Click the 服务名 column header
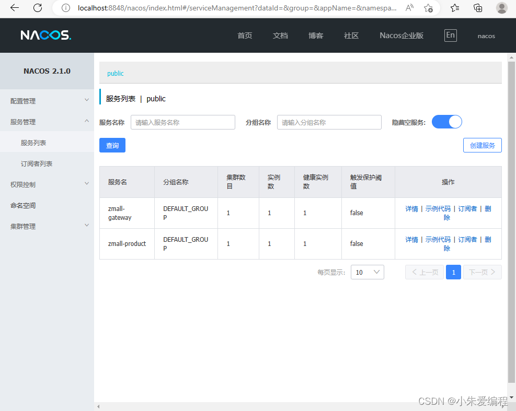This screenshot has width=516, height=411. 127,182
